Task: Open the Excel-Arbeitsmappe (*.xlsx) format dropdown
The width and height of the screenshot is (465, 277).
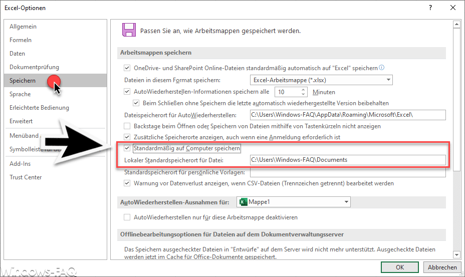Action: coord(321,80)
